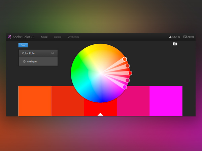Choose the Analogous color rule
202x151 pixels.
tap(38, 61)
